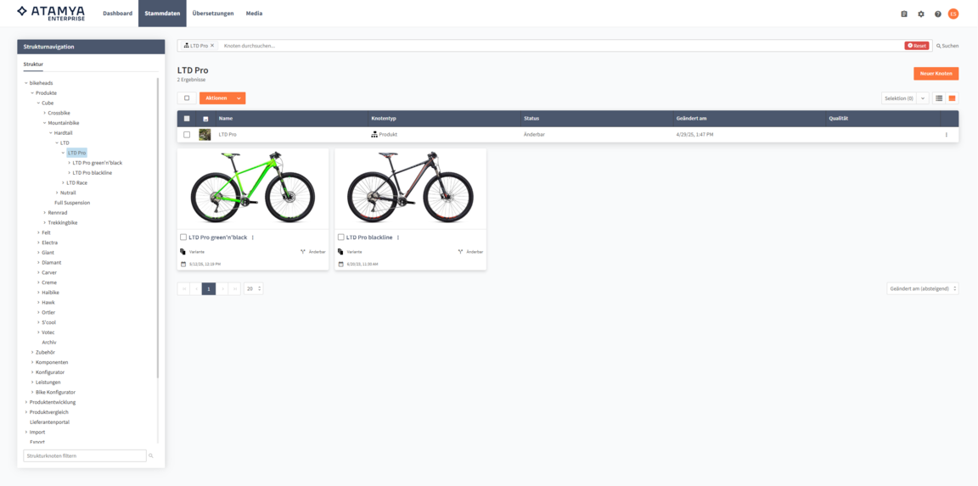Click the Neuer Knoten button
Image resolution: width=978 pixels, height=486 pixels.
tap(936, 74)
